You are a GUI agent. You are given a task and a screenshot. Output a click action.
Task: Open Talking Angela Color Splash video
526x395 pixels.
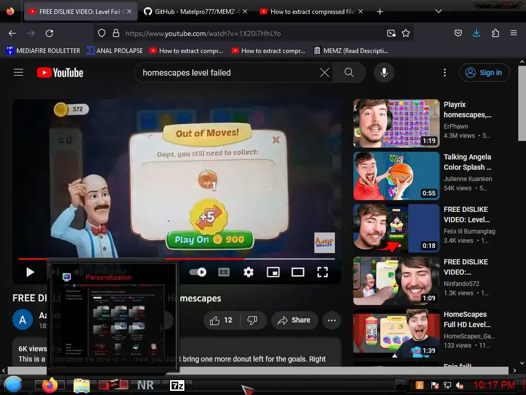tap(396, 176)
